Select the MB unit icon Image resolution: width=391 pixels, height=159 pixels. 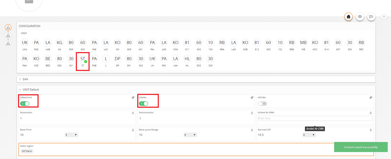pyautogui.click(x=303, y=43)
